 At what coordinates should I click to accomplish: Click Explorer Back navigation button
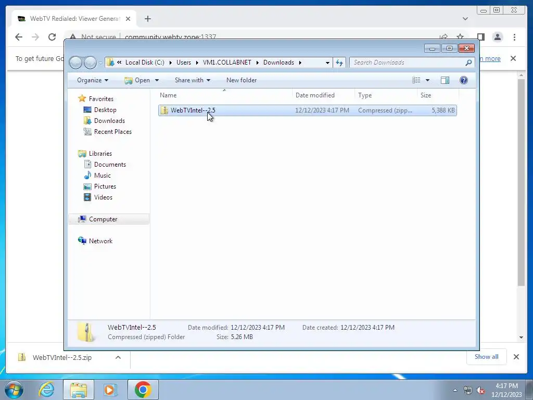point(75,63)
